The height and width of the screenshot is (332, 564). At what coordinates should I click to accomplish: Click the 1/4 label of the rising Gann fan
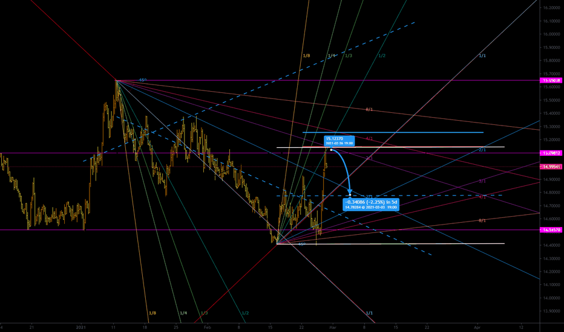pyautogui.click(x=332, y=56)
